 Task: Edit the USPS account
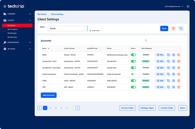(x=160, y=55)
